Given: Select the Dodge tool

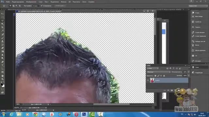Looking at the screenshot, I should [2, 58].
